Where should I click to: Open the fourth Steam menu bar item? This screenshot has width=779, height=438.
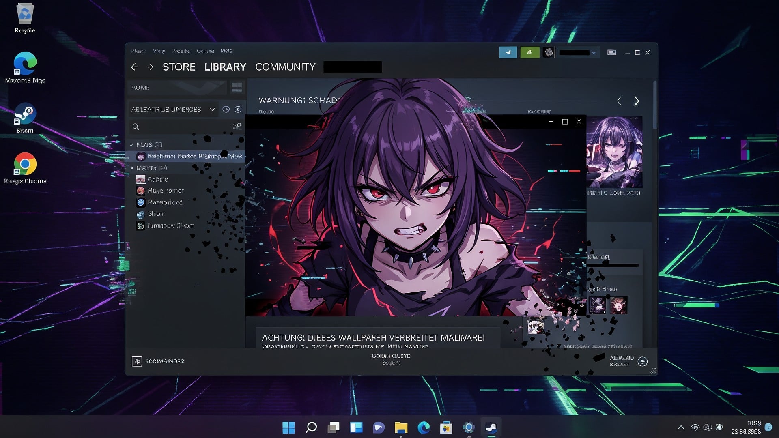point(205,51)
